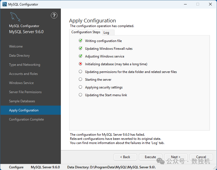Click the window resize grip in corner
This screenshot has height=170, width=217.
click(x=215, y=168)
